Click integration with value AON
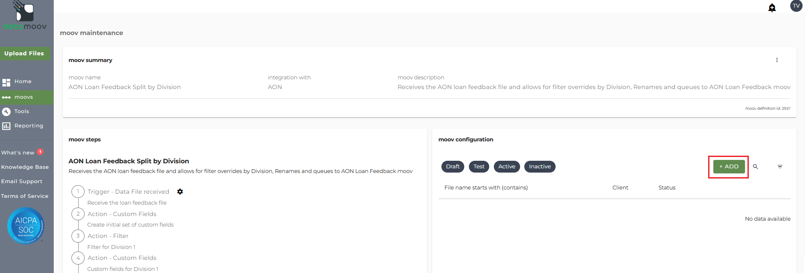The height and width of the screenshot is (273, 805). coord(275,87)
